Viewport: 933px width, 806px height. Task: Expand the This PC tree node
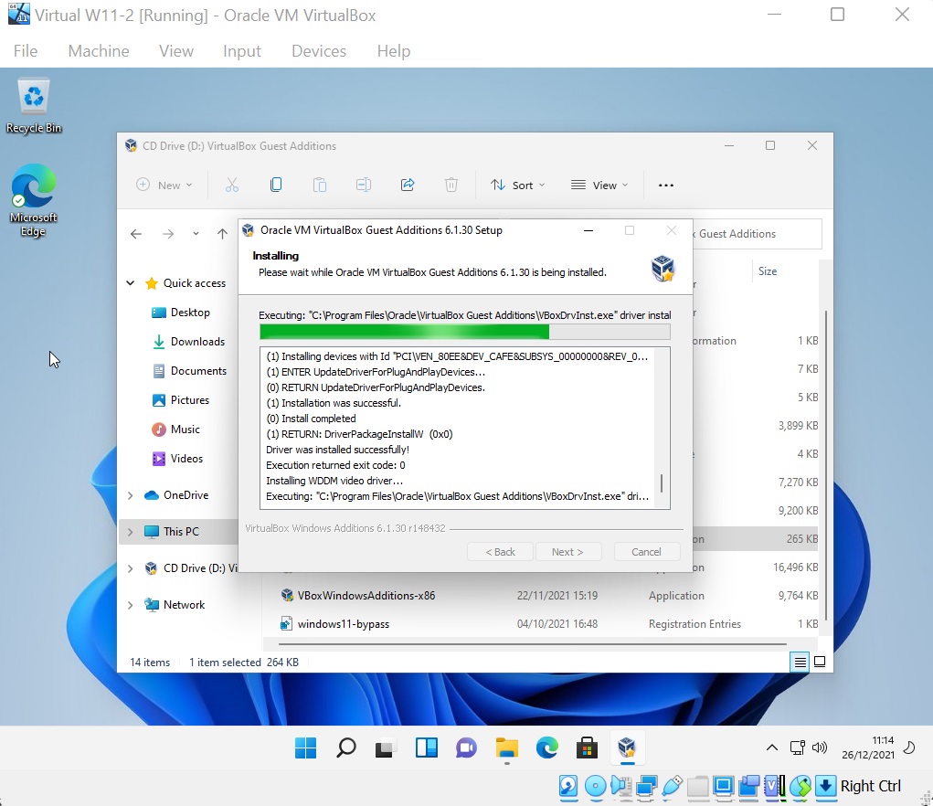[131, 532]
